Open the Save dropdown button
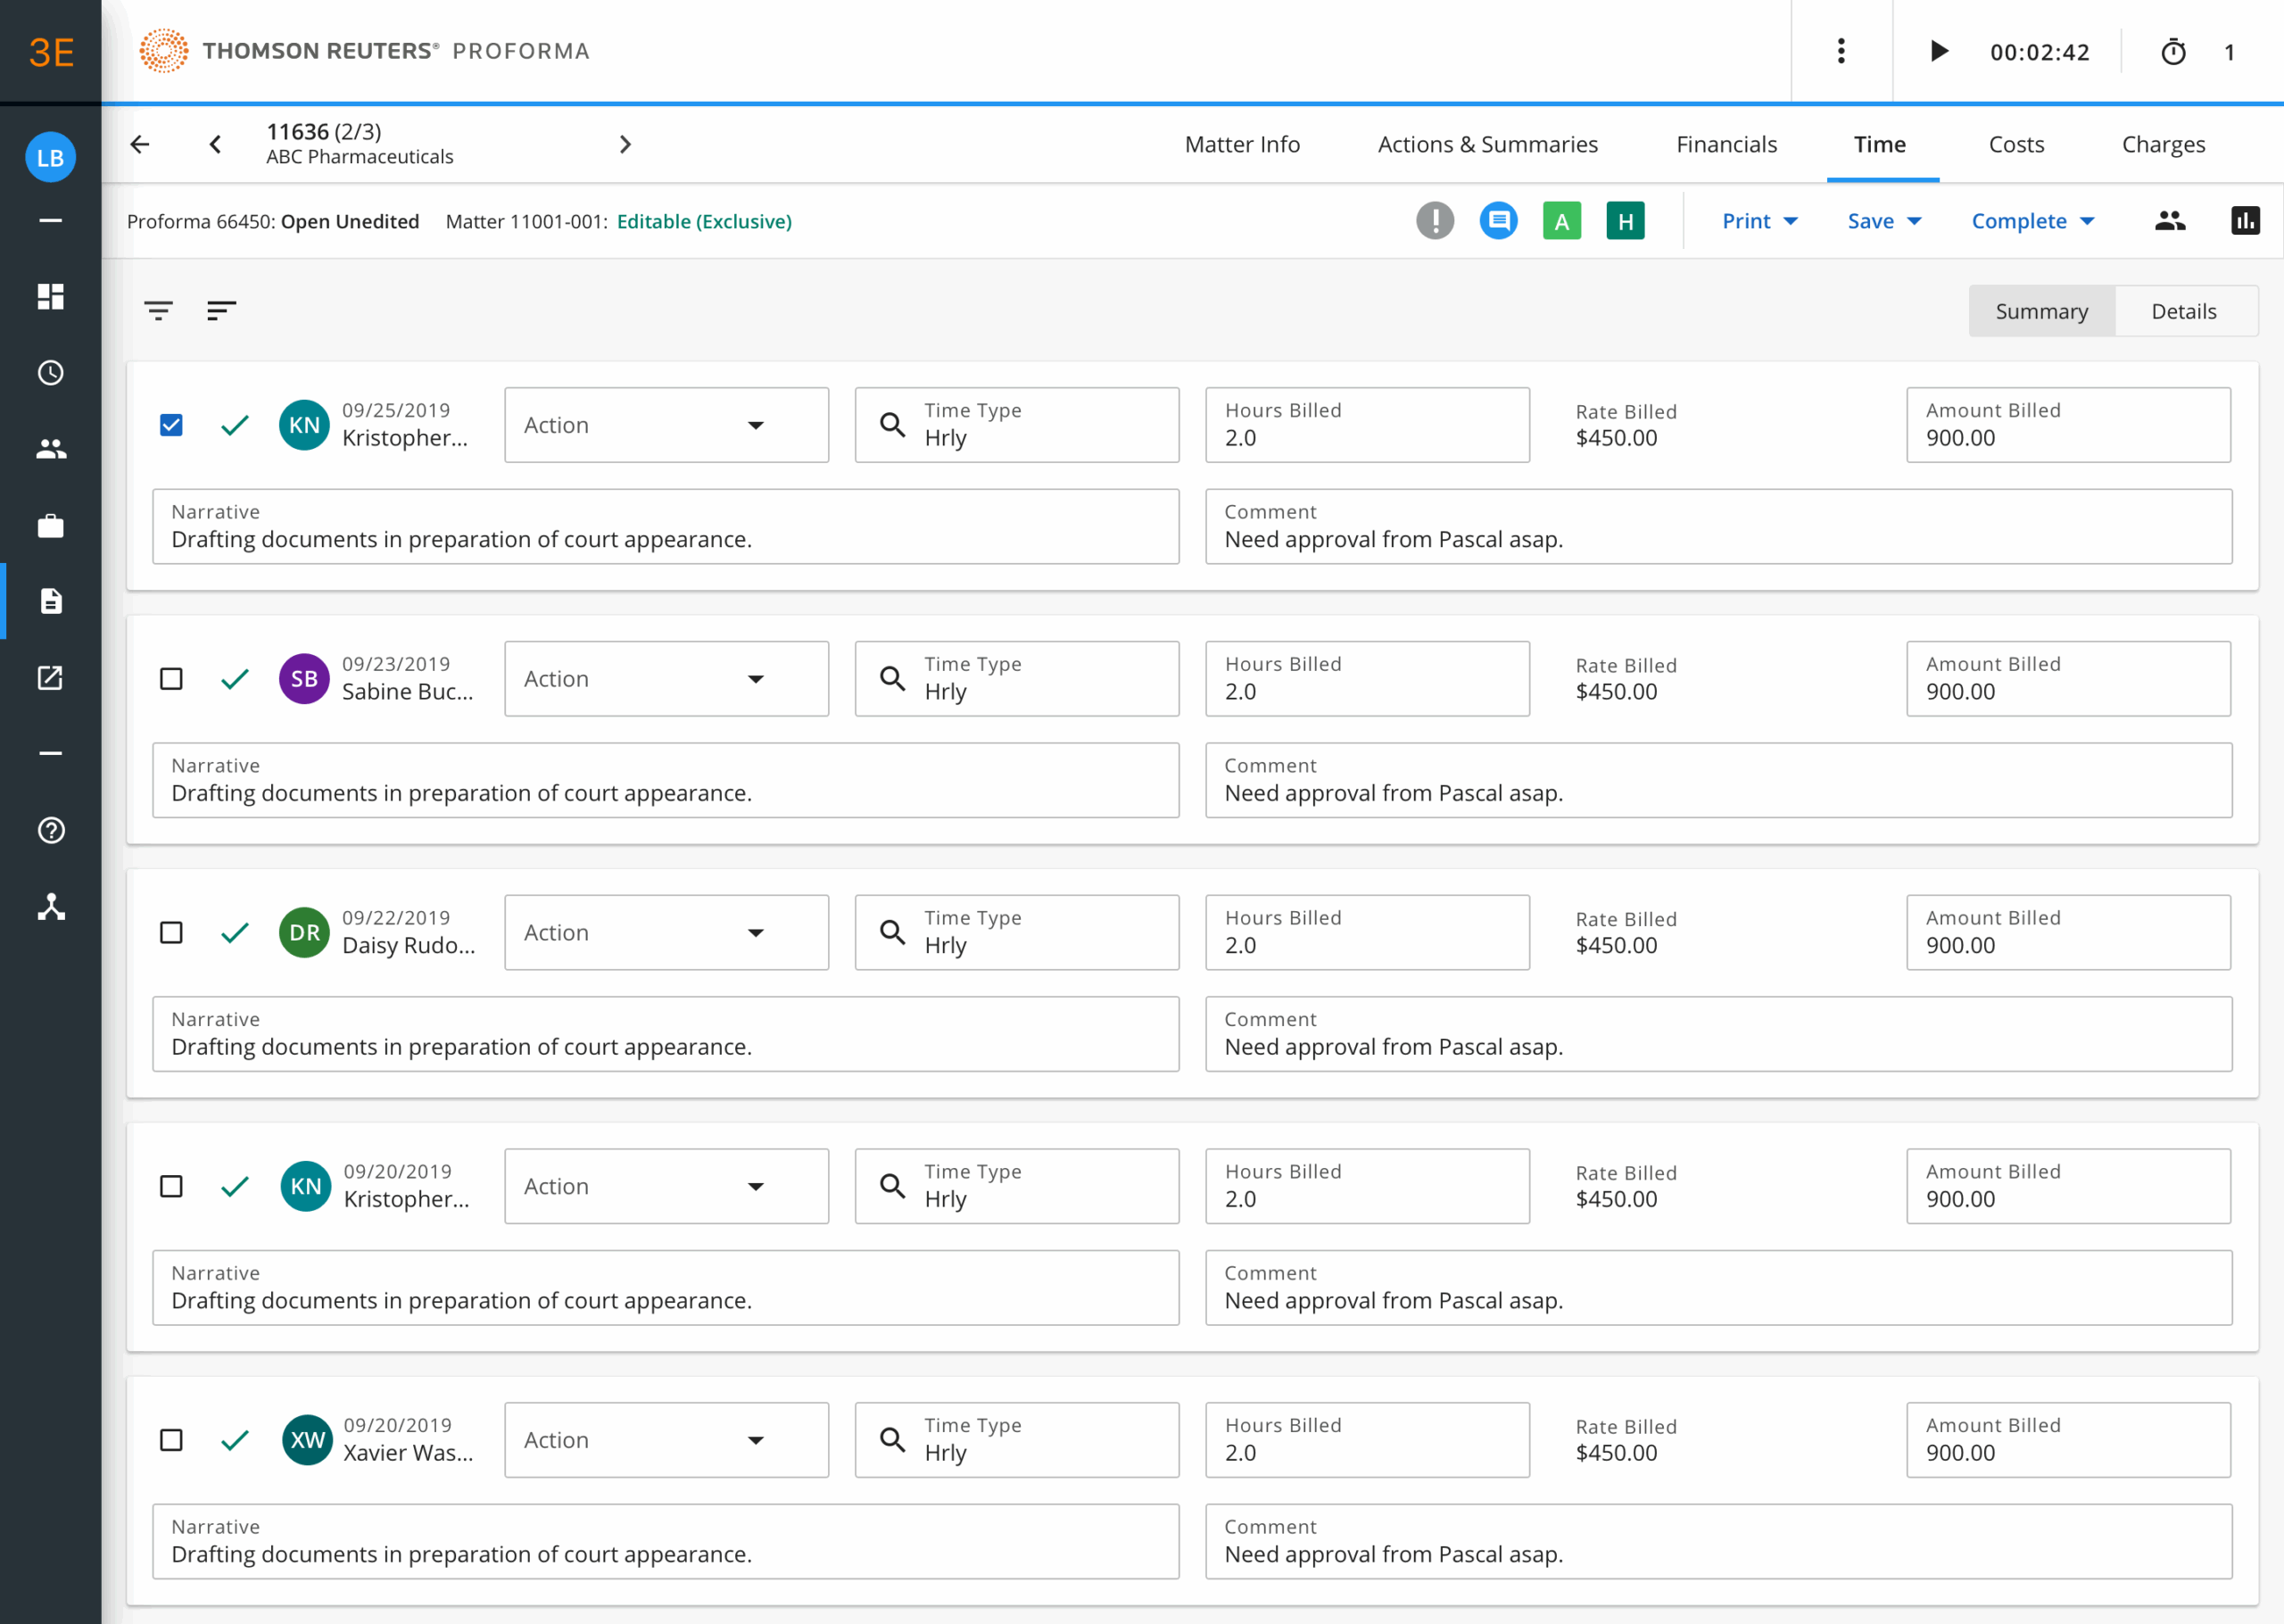 tap(1883, 221)
